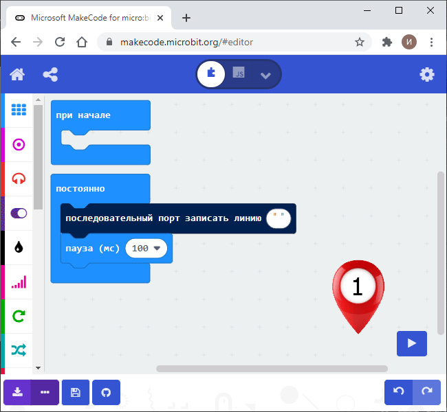
Task: Bookmark this page with the star
Action: pyautogui.click(x=360, y=42)
